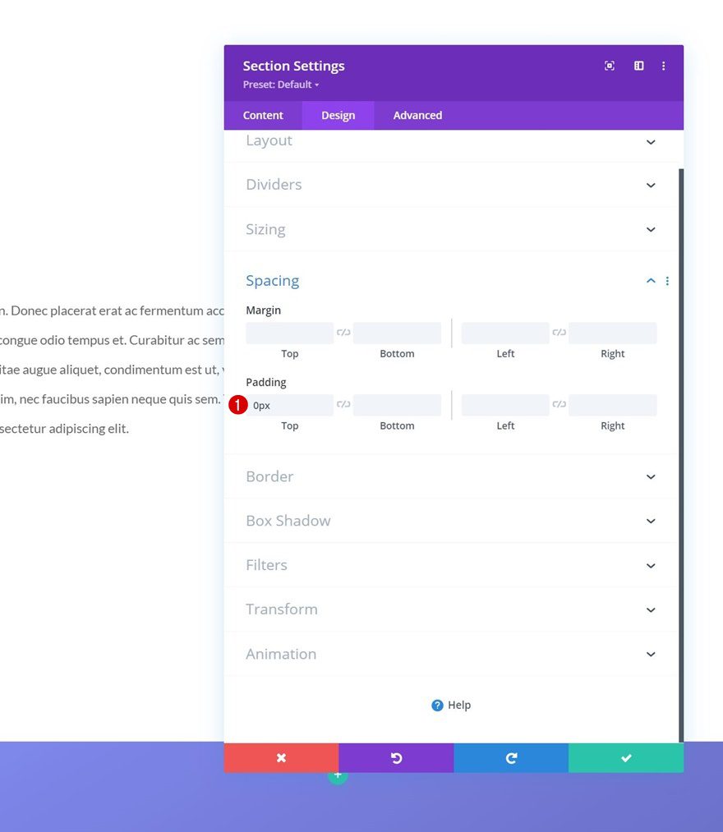Screen dimensions: 723x832
Task: Click the green plus insert icon
Action: 338,775
